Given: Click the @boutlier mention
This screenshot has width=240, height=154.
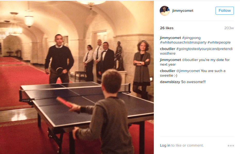Looking at the screenshot, I should tap(190, 60).
